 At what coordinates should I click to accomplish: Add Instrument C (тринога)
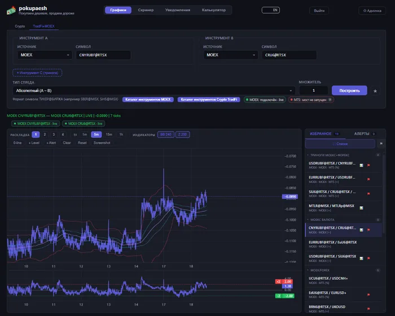37,73
